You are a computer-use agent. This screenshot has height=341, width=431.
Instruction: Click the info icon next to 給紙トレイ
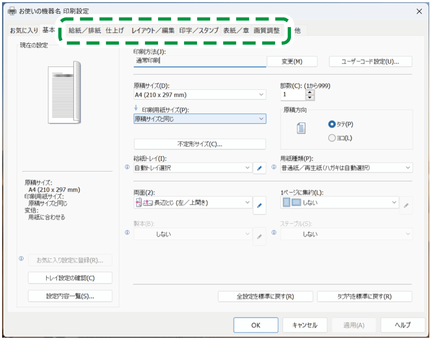coord(127,167)
